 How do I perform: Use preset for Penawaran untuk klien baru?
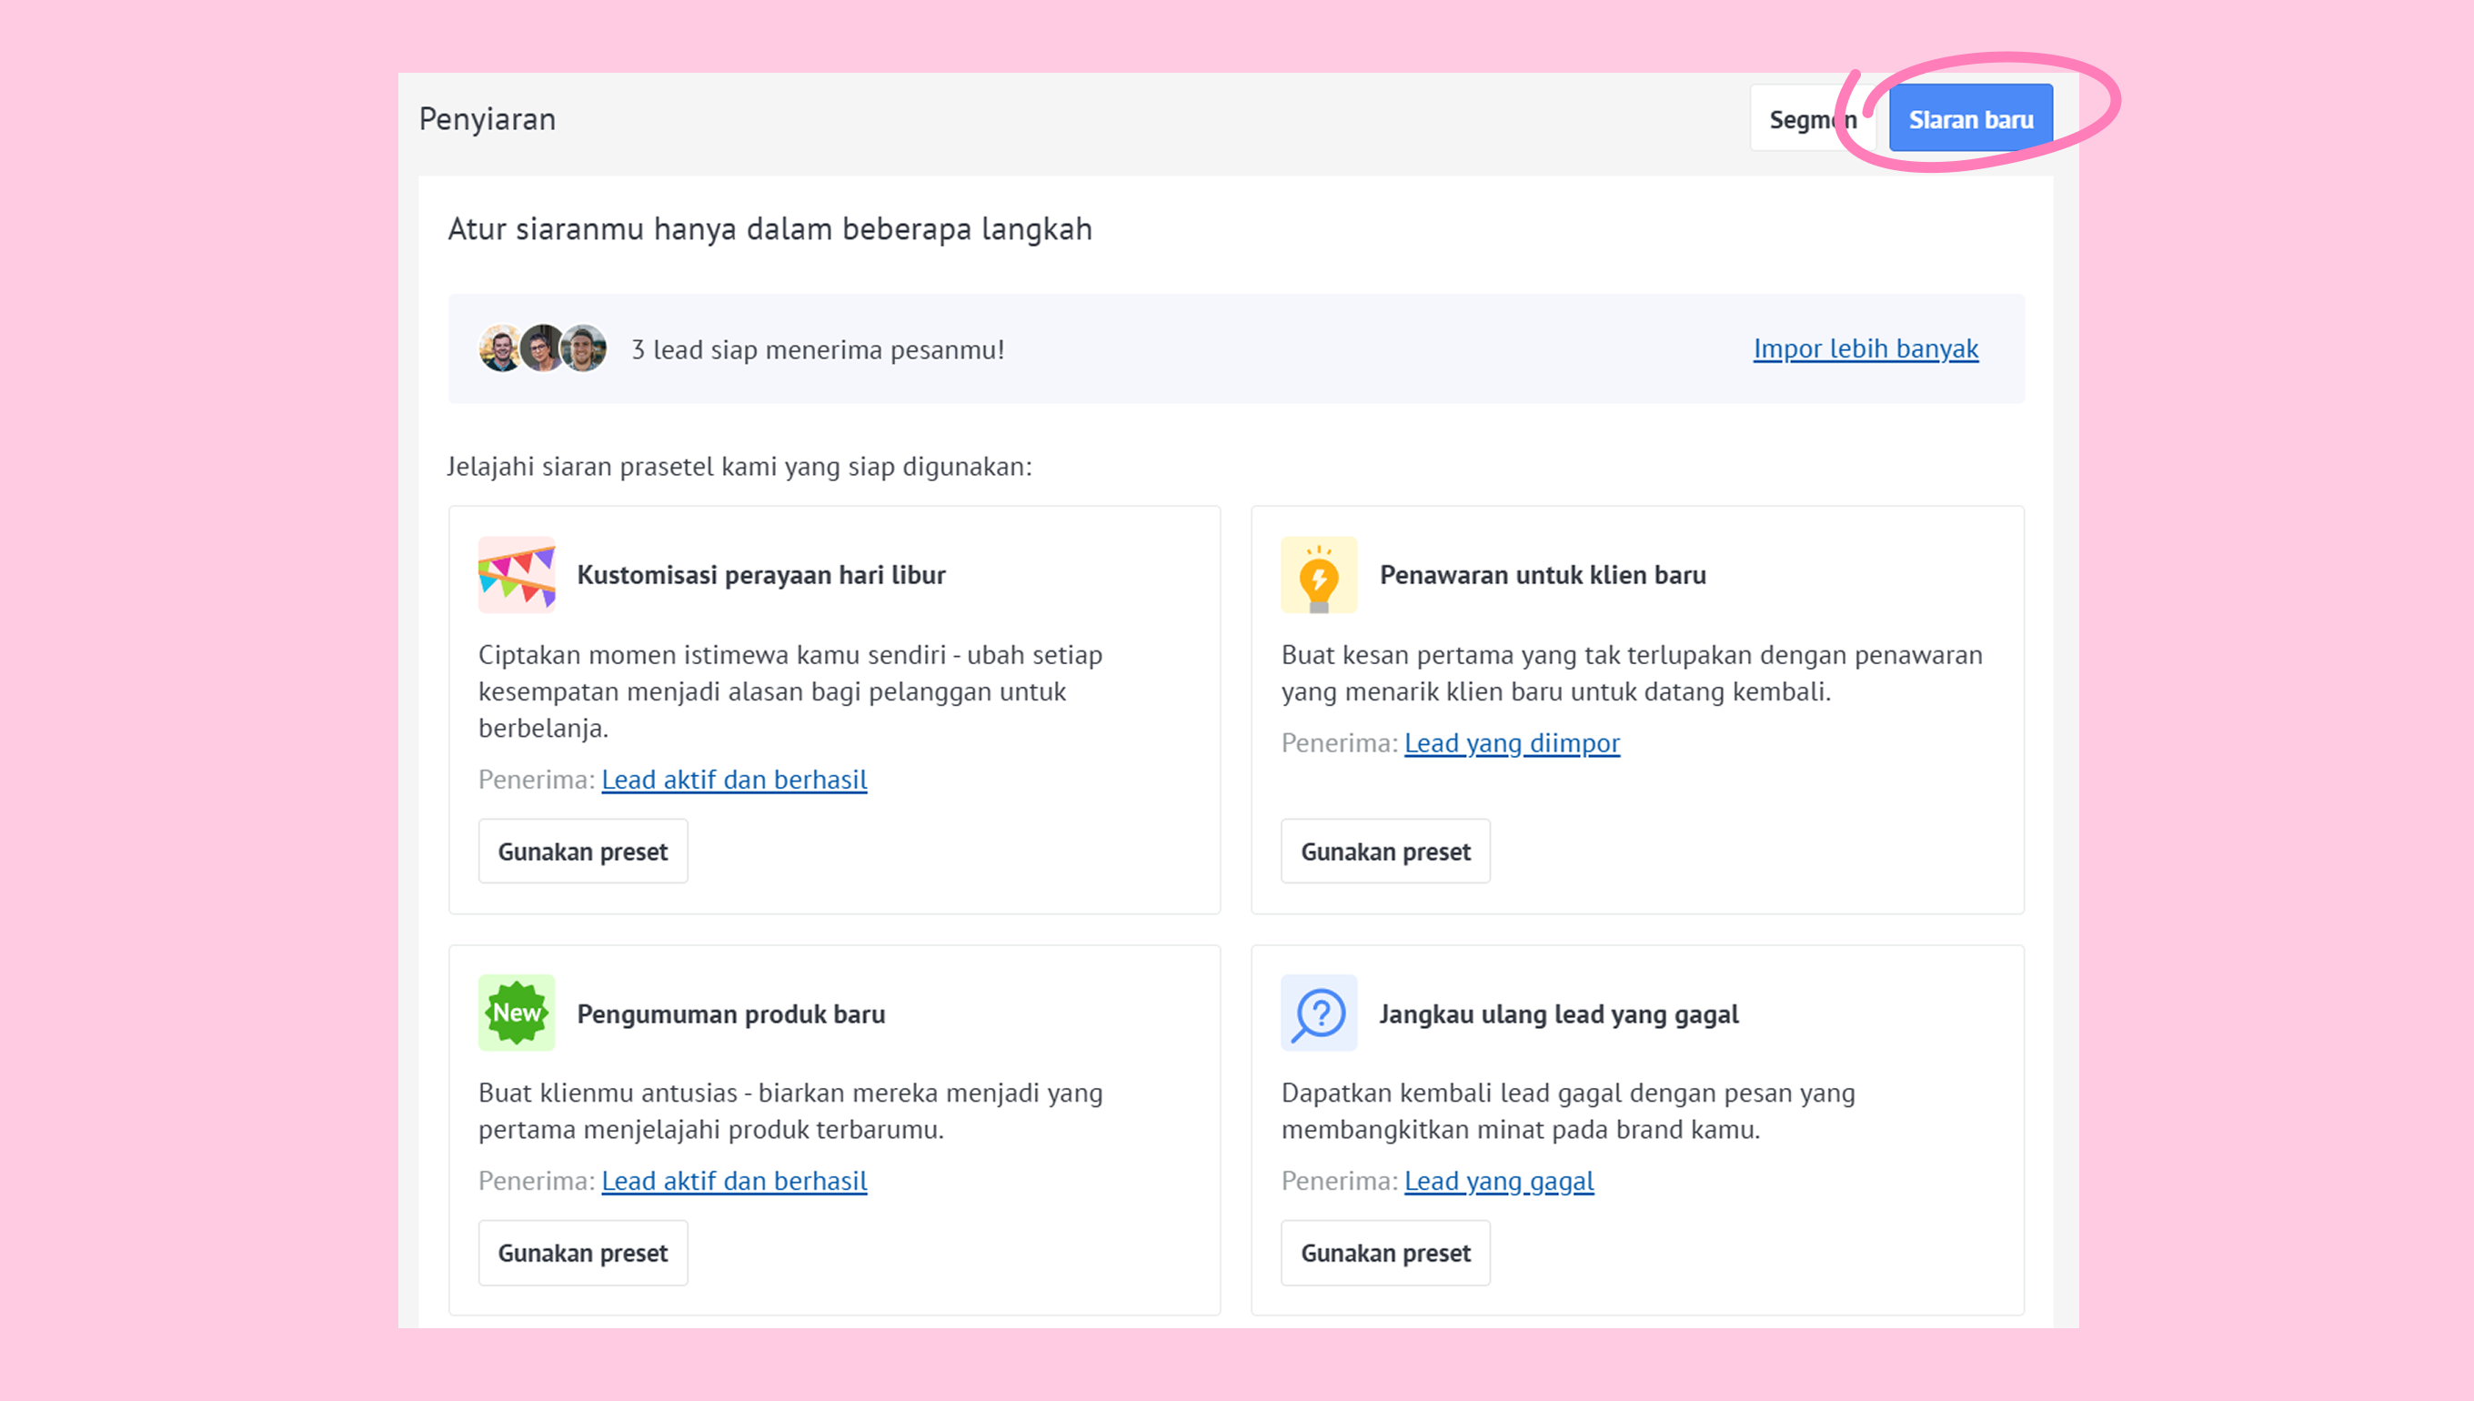pyautogui.click(x=1385, y=852)
